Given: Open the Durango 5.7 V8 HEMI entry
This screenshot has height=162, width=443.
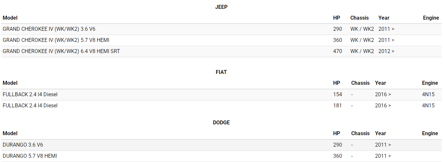Looking at the screenshot, I should click(x=30, y=156).
